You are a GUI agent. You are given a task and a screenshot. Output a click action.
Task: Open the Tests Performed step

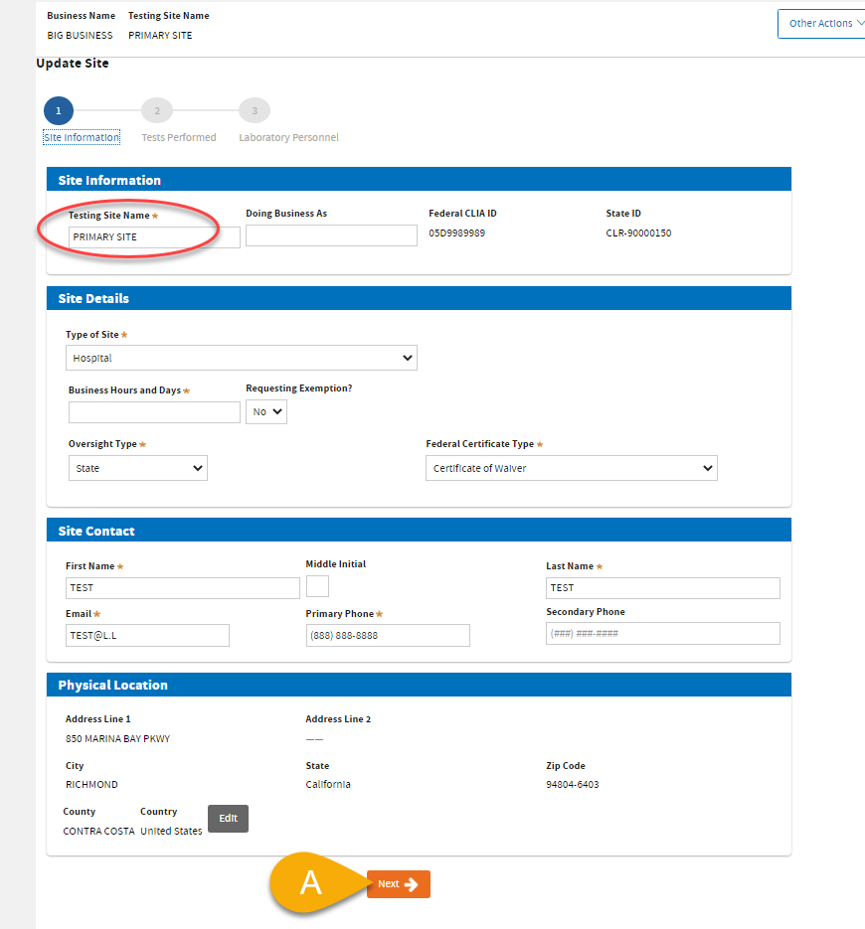pos(179,137)
